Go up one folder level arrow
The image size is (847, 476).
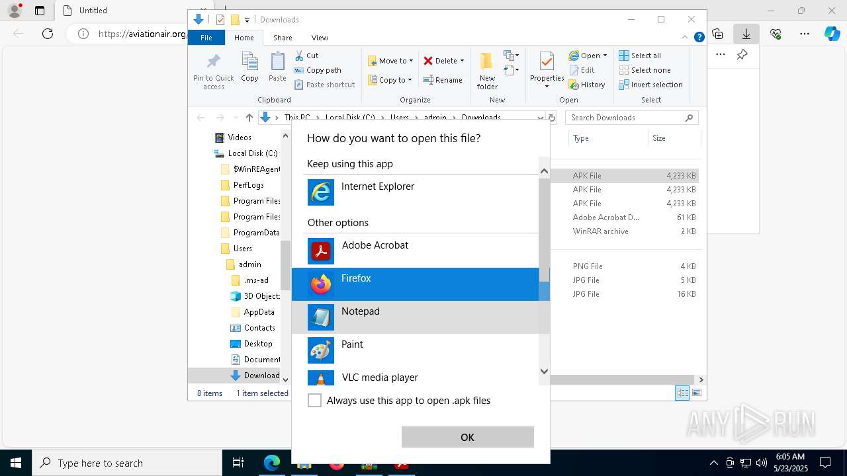click(249, 118)
